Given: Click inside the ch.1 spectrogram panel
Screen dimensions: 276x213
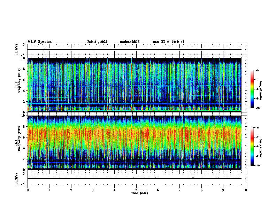Looking at the screenshot, I should click(x=135, y=85).
